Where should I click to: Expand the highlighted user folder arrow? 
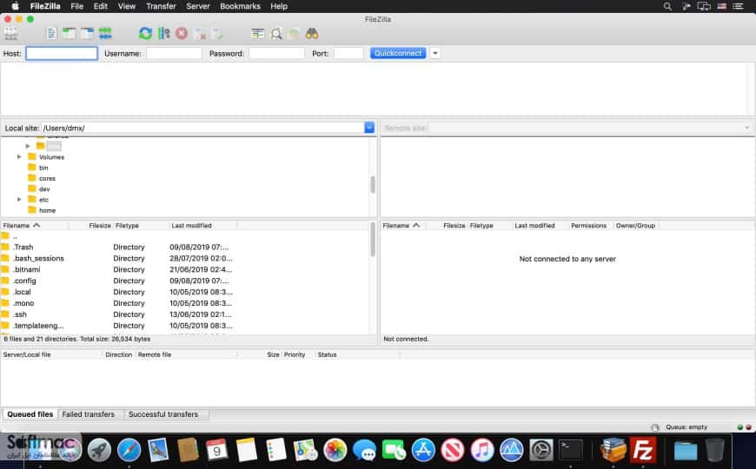pyautogui.click(x=28, y=146)
